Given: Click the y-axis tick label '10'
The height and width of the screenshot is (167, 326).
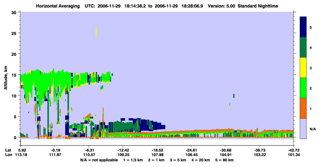Looking at the screenshot, I should [15, 96].
